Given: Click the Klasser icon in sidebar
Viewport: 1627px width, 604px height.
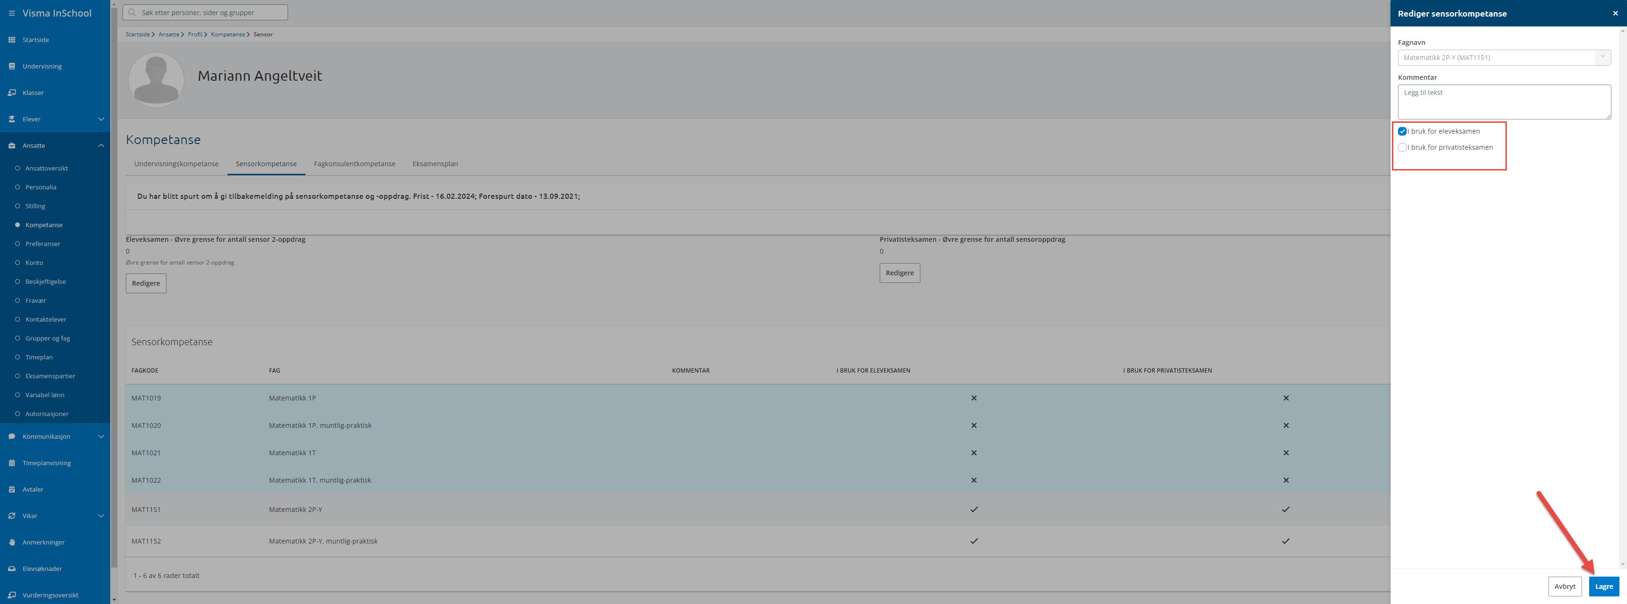Looking at the screenshot, I should (11, 93).
